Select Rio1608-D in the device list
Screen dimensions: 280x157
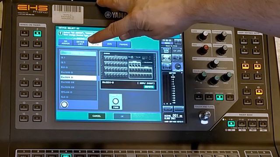[79, 72]
